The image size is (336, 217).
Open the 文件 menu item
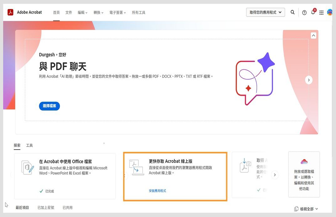point(69,12)
